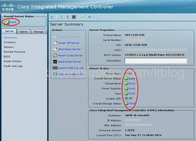Open Power Policies in the navigation
The image size is (196, 141).
(x=12, y=61)
